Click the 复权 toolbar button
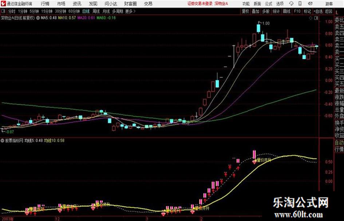This screenshot has height=221, width=344. (245, 11)
